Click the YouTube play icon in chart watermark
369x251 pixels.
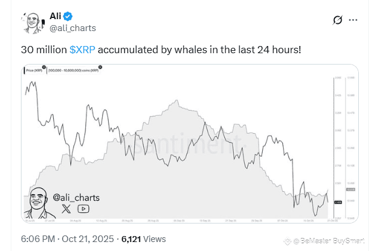pyautogui.click(x=84, y=209)
